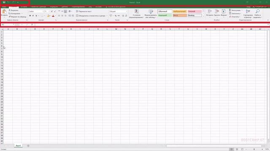Click Вырезать (cut) with the scissors icon
The height and width of the screenshot is (151, 270).
coord(13,10)
